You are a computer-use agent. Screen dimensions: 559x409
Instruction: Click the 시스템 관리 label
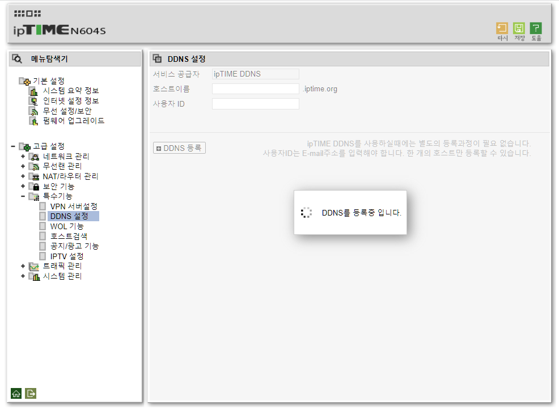62,276
